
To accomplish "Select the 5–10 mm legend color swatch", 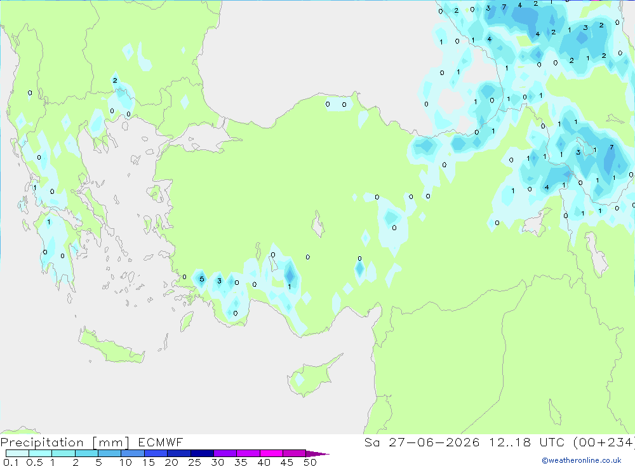I will 110,453.
